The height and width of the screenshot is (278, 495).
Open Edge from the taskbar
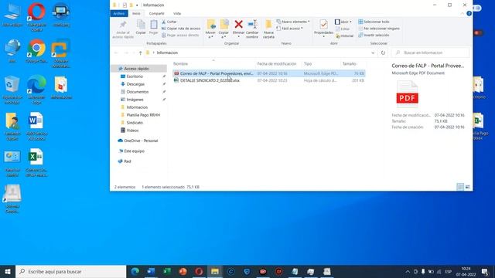(x=135, y=271)
